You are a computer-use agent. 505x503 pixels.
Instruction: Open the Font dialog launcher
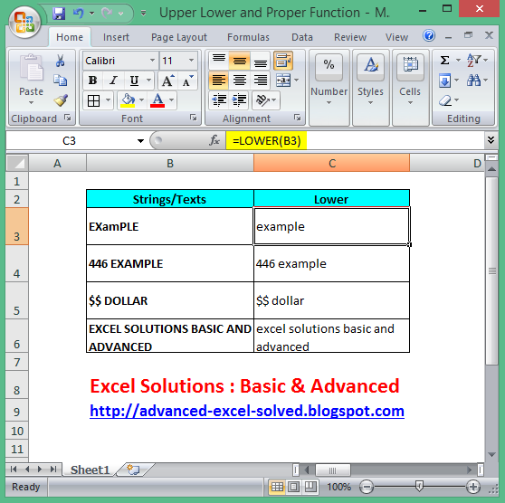tap(193, 118)
